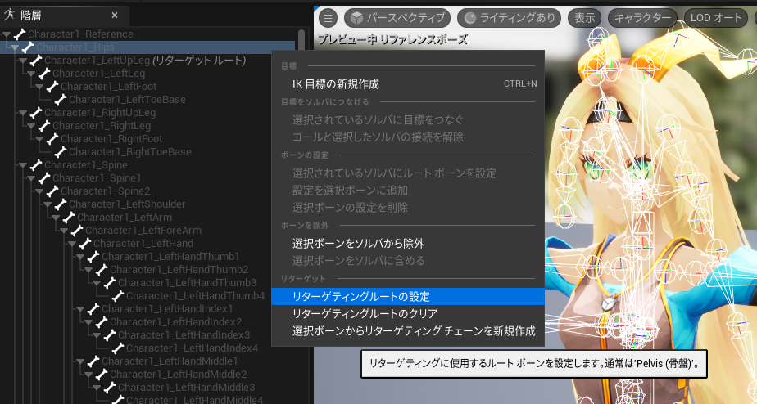Collapse the Character1_LeftShoulder tree node
This screenshot has height=404, width=757.
pos(48,204)
